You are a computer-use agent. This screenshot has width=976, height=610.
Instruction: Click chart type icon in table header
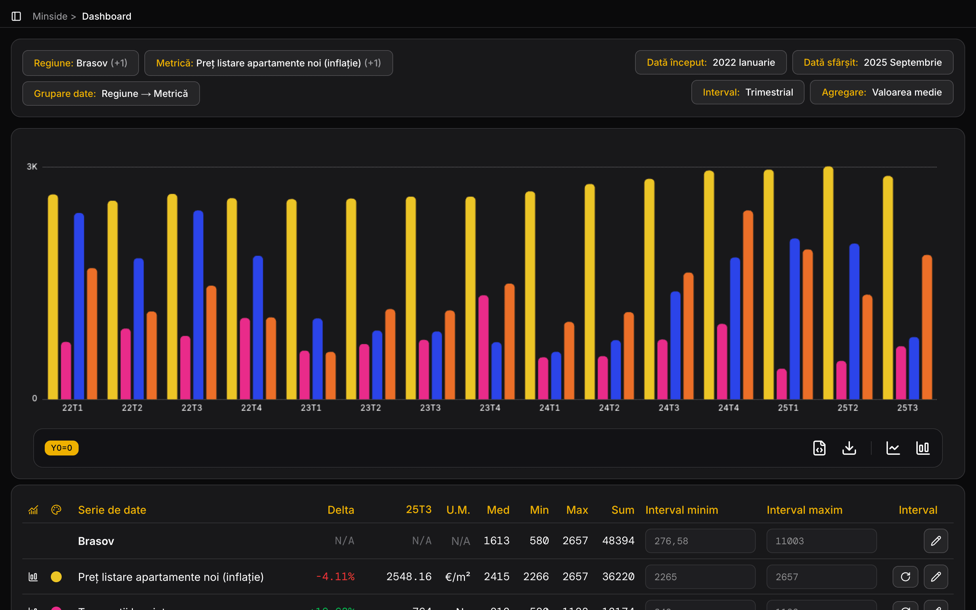(33, 510)
